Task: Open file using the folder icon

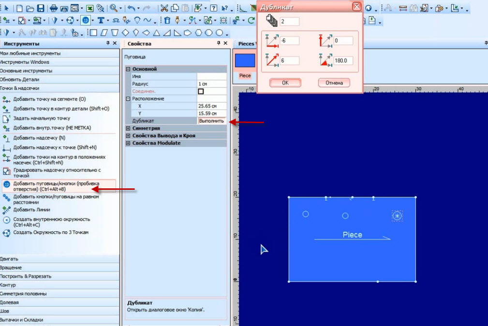Action: pyautogui.click(x=30, y=8)
